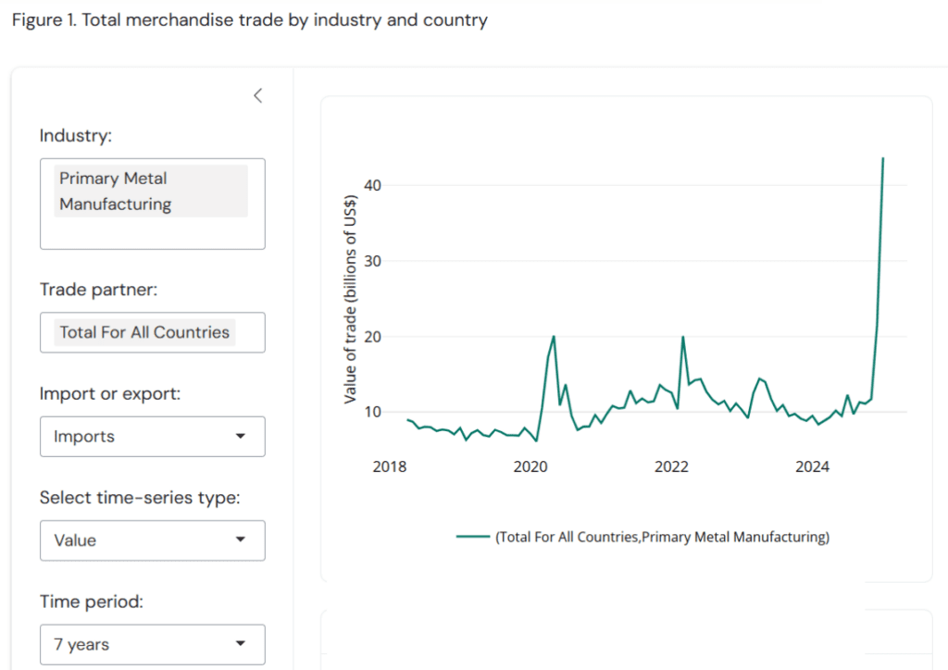Click the 2022 tick mark label
This screenshot has width=948, height=670.
point(671,467)
